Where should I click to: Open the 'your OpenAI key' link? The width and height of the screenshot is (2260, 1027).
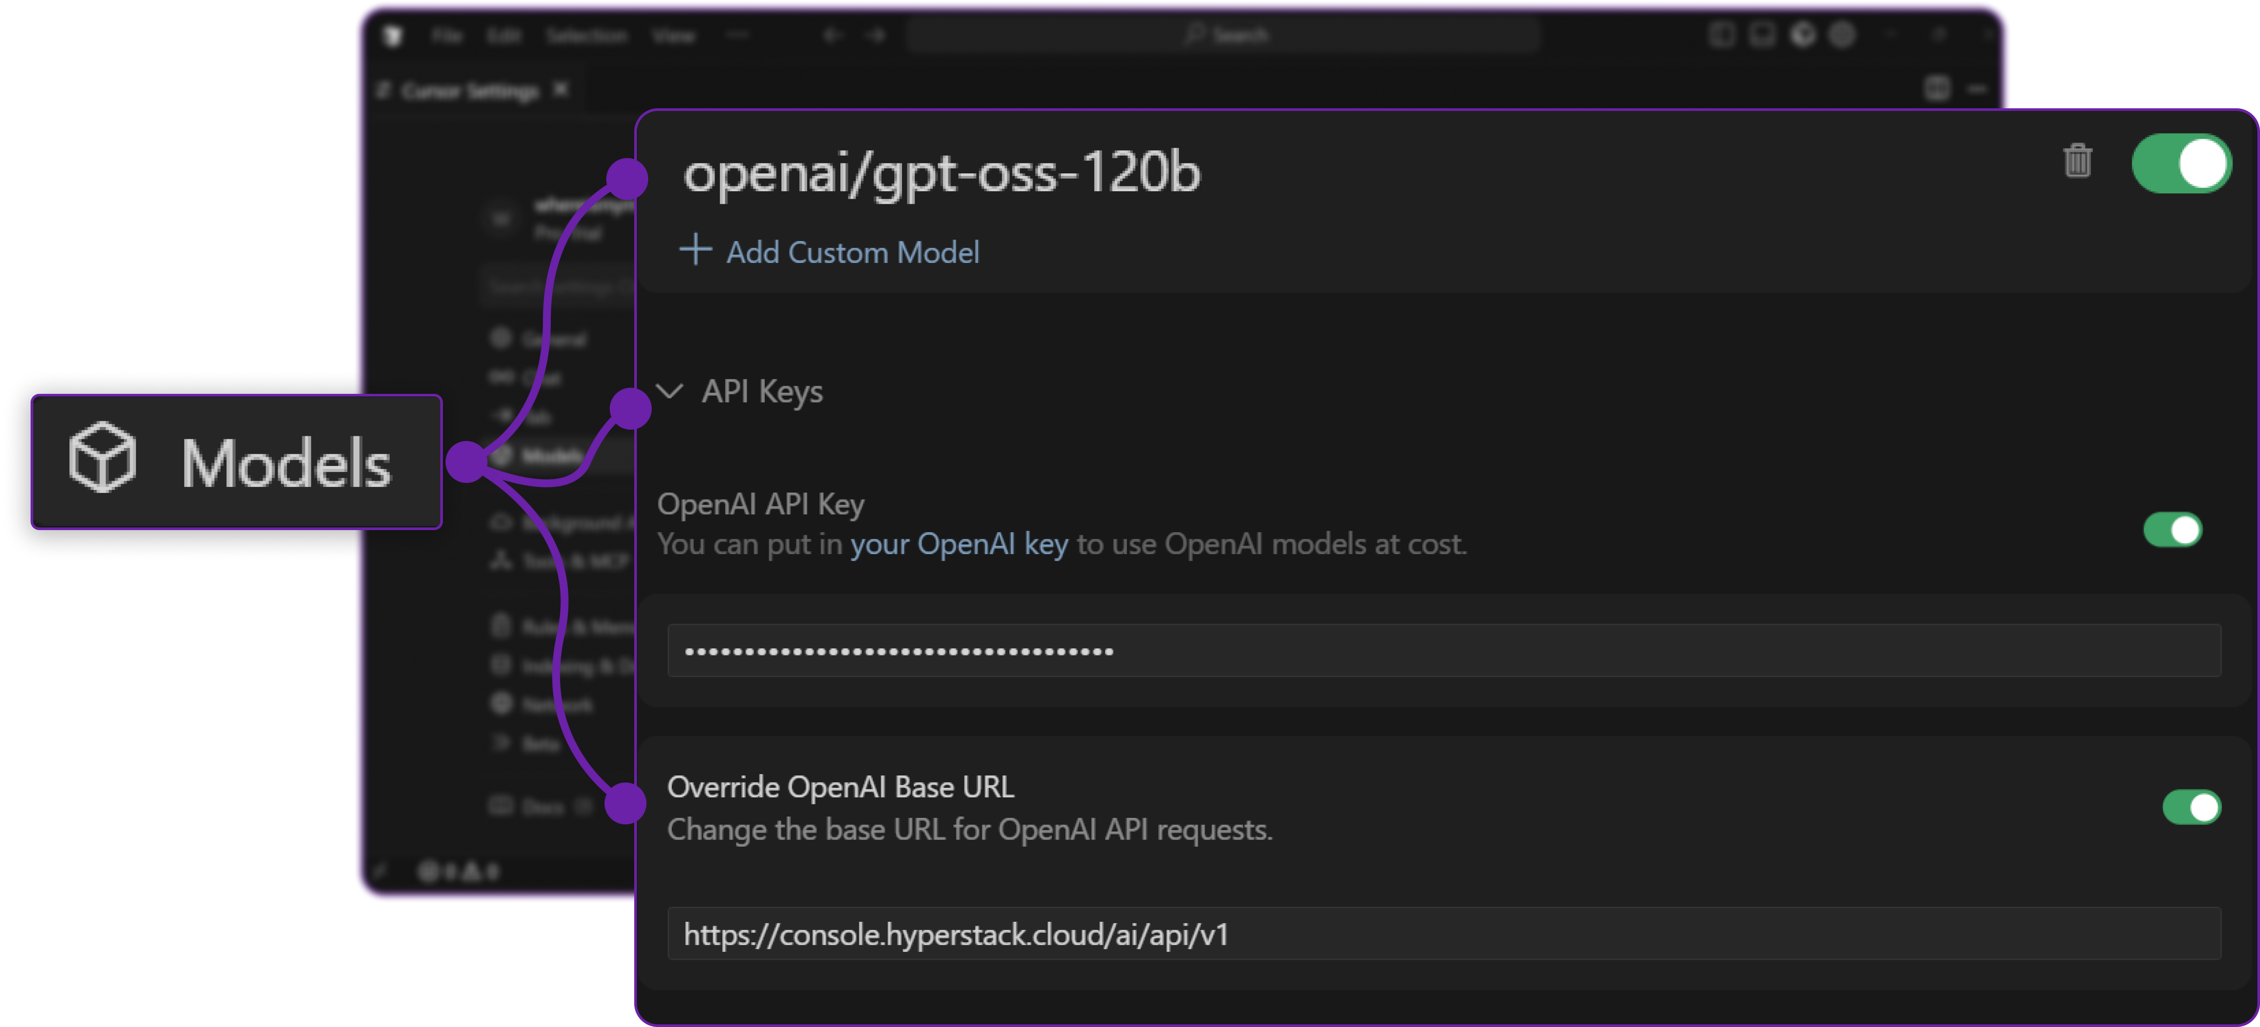coord(960,544)
